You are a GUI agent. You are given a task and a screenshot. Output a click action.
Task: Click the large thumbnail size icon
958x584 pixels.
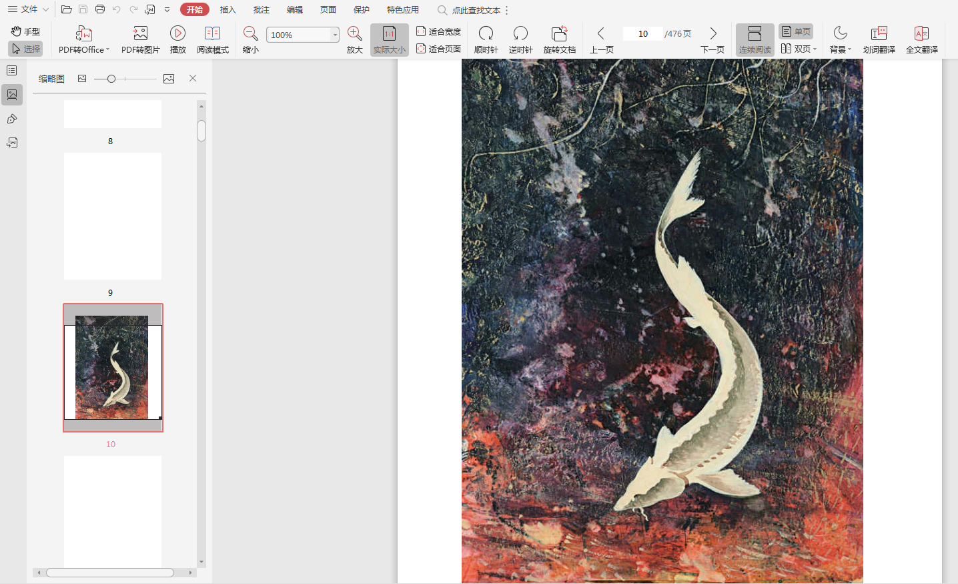(x=169, y=79)
